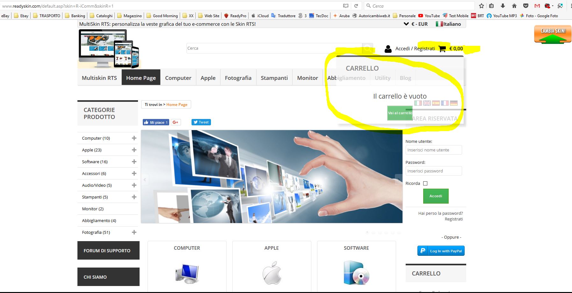572x293 pixels.
Task: Open the Multiskin RTS menu item
Action: point(99,78)
